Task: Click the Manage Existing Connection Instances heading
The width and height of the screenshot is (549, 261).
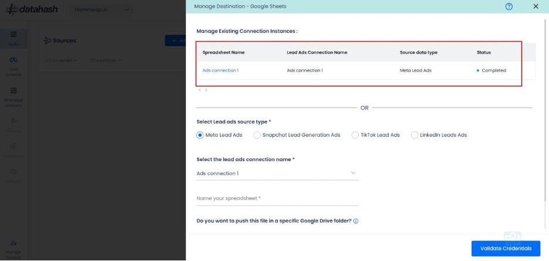Action: tap(247, 31)
